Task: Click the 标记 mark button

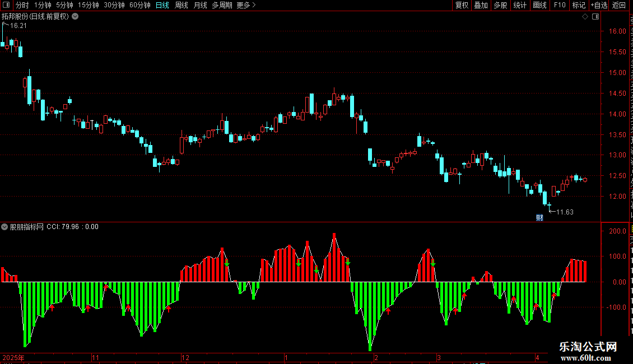Action: [x=579, y=5]
